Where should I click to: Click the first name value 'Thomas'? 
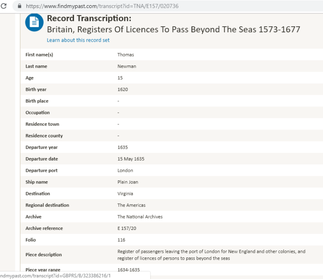coord(125,55)
